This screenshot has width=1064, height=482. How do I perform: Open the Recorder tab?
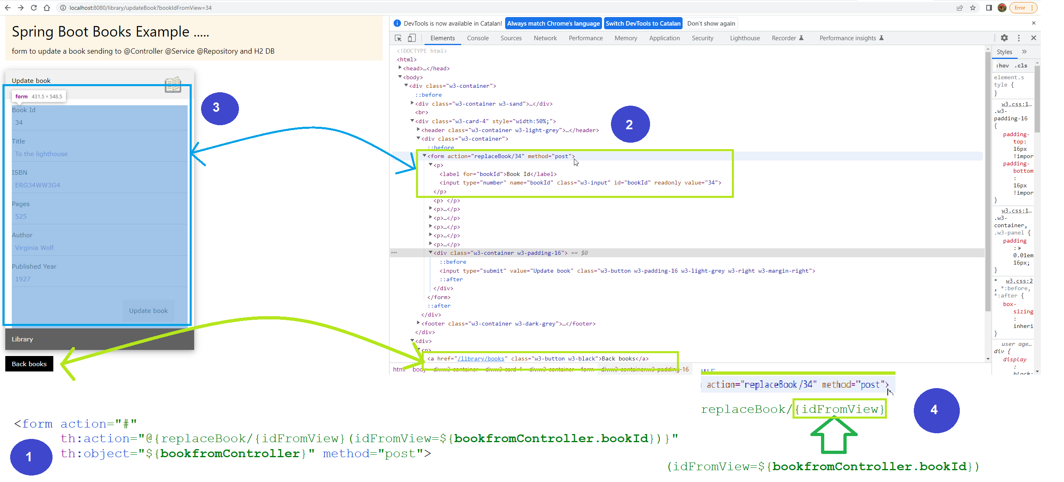pyautogui.click(x=787, y=38)
